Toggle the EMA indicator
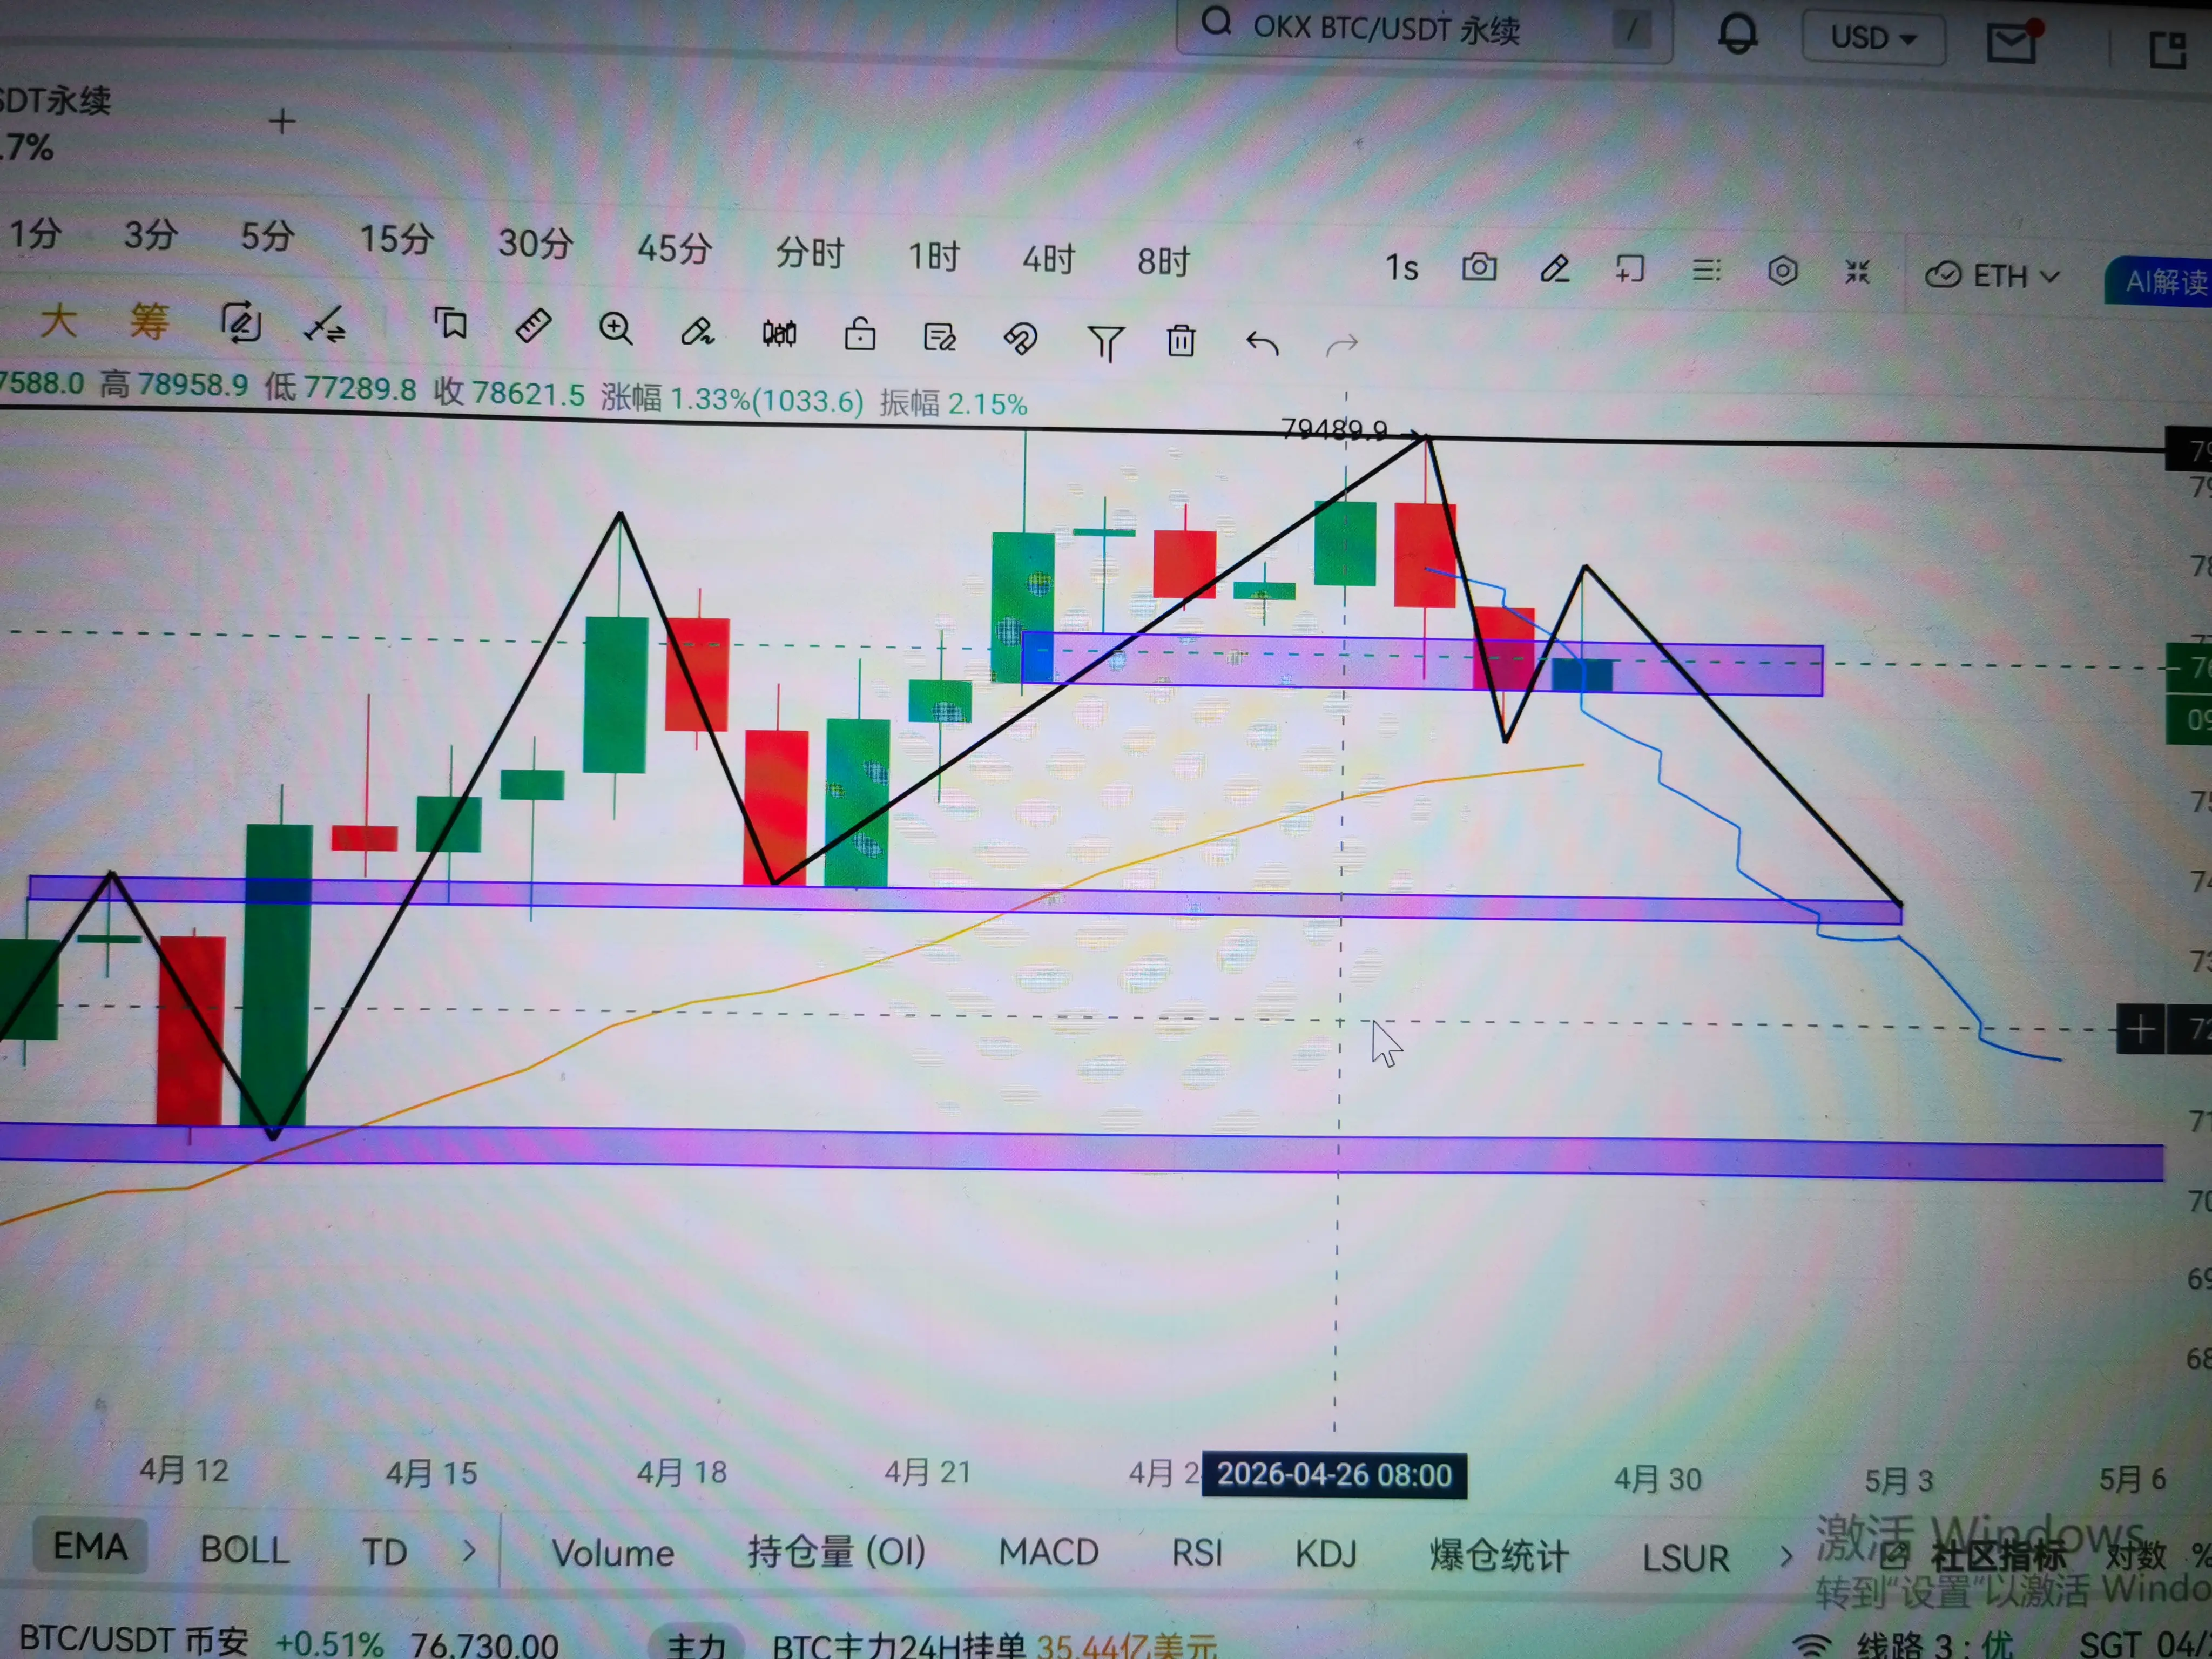Image resolution: width=2212 pixels, height=1659 pixels. (90, 1546)
